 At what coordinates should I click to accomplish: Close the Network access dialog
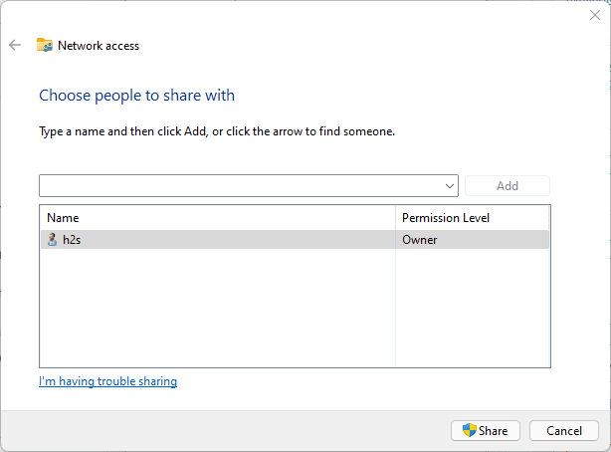coord(595,15)
